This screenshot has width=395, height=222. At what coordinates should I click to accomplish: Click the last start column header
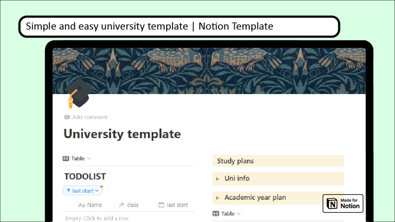(x=177, y=205)
